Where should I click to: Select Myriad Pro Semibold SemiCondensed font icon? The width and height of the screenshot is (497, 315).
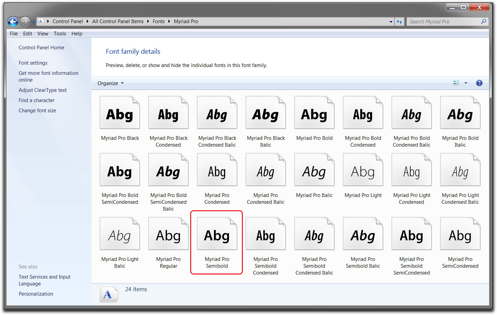click(x=412, y=234)
